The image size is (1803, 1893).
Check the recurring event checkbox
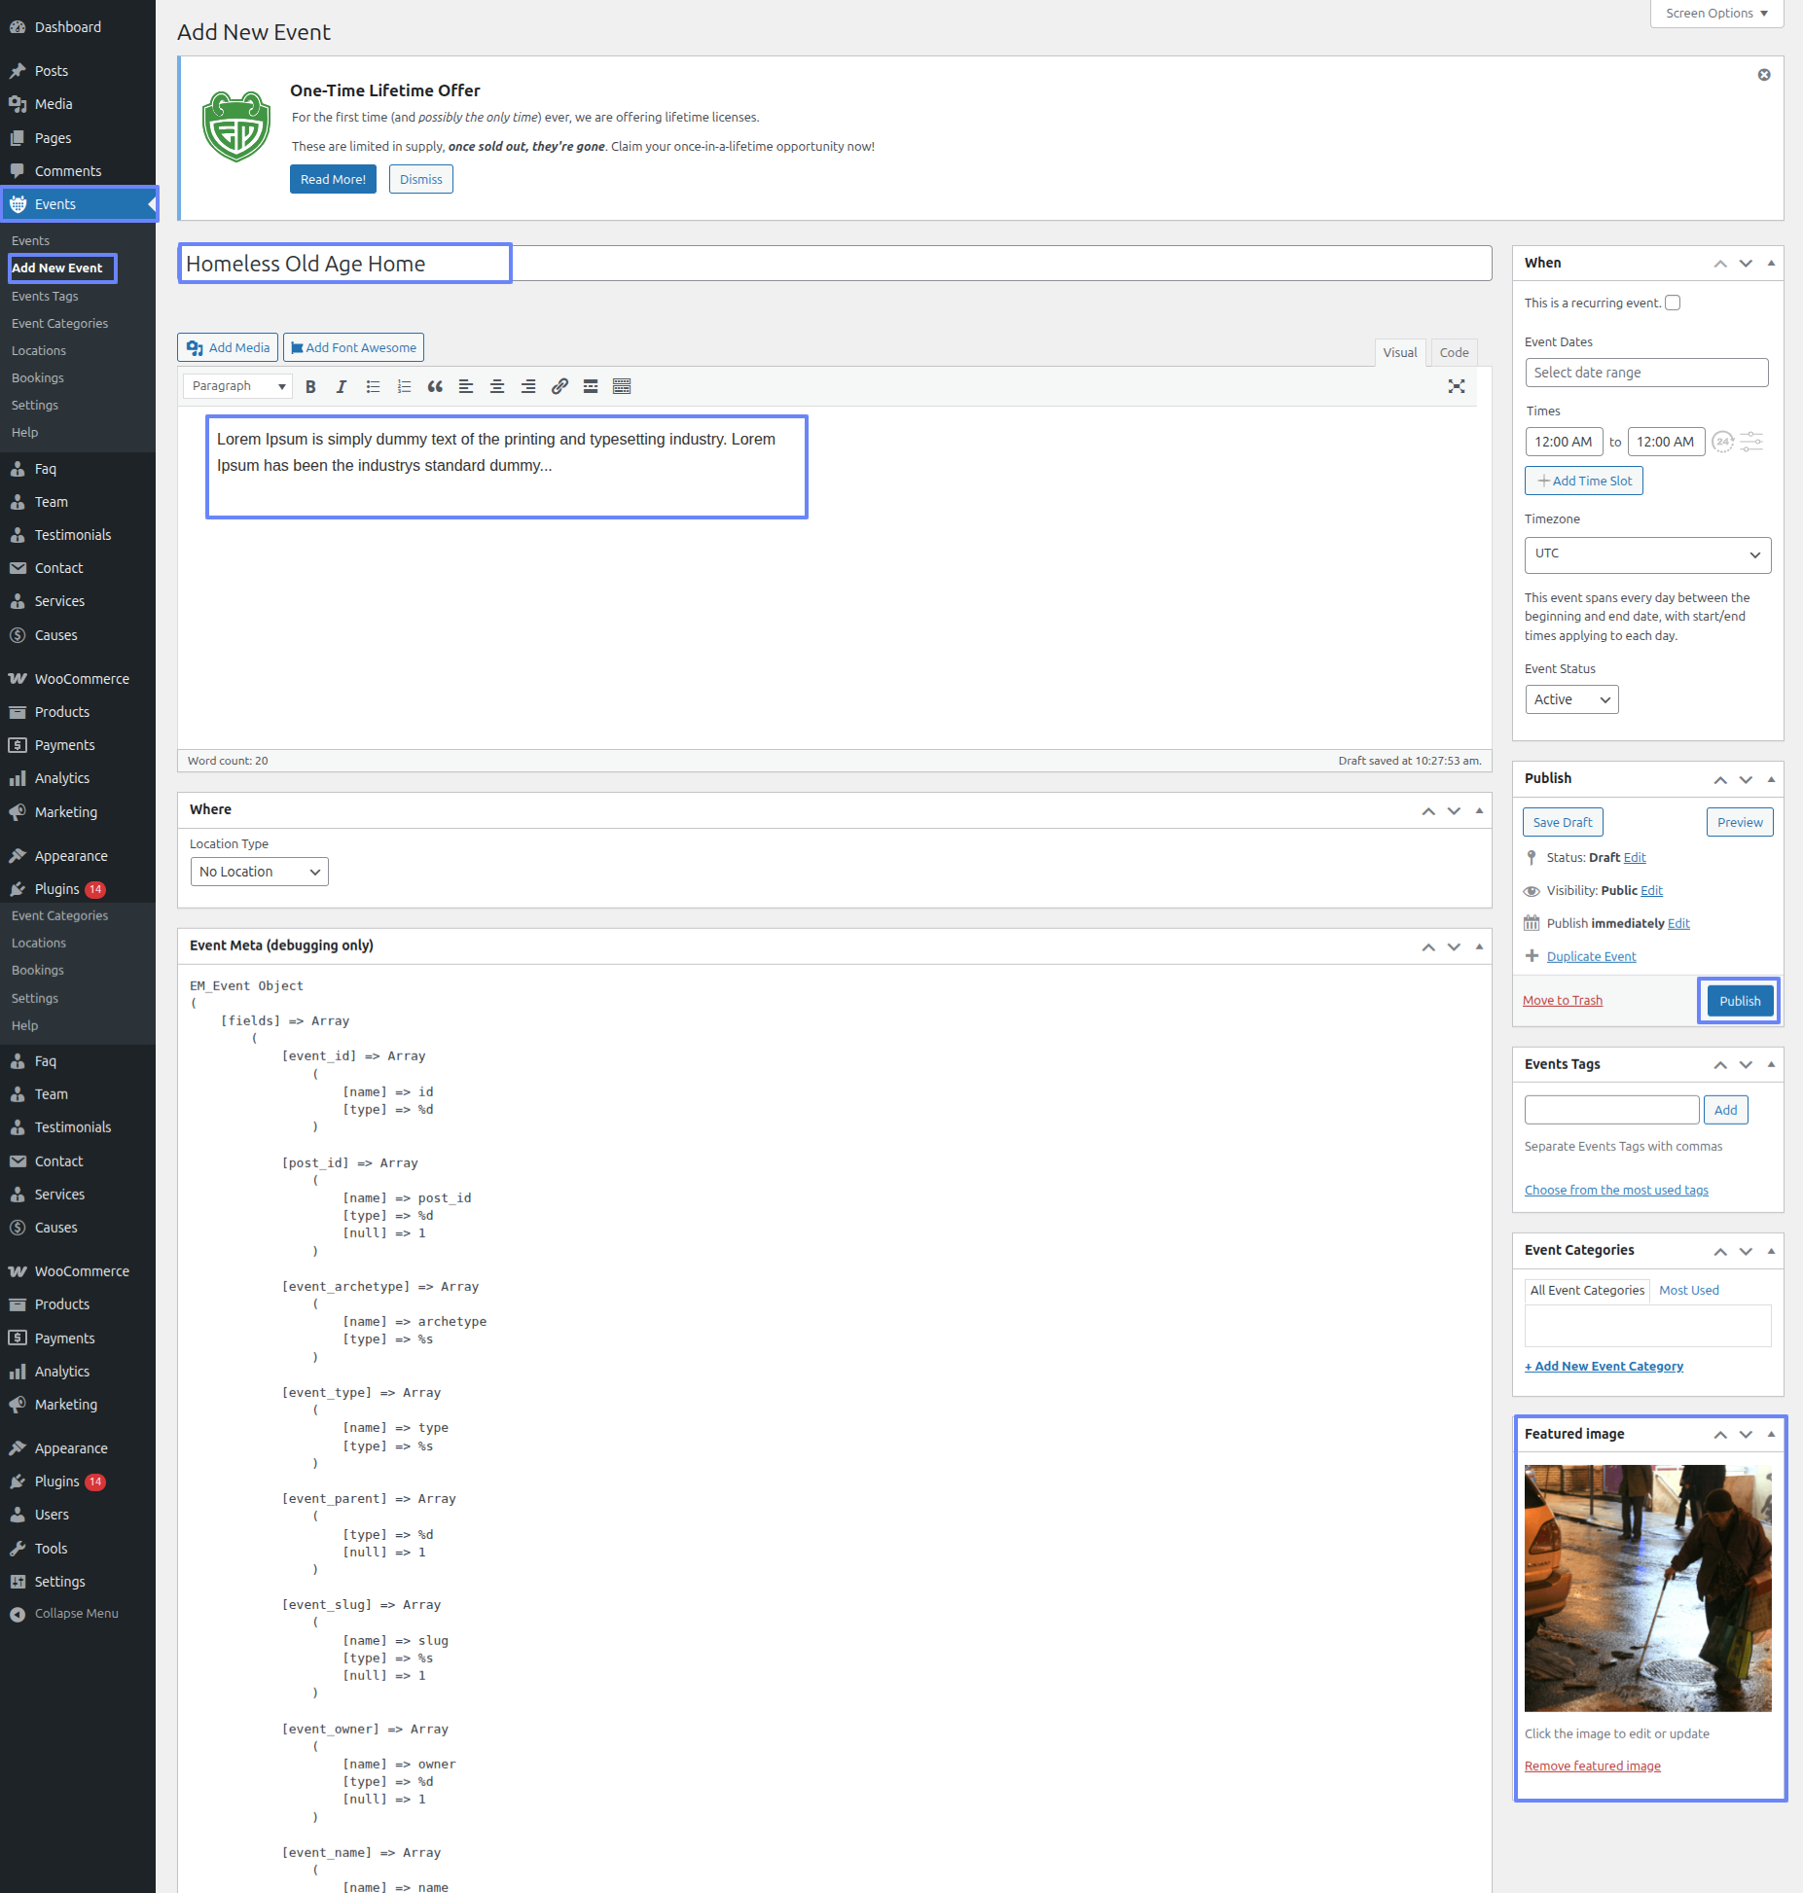(x=1673, y=303)
